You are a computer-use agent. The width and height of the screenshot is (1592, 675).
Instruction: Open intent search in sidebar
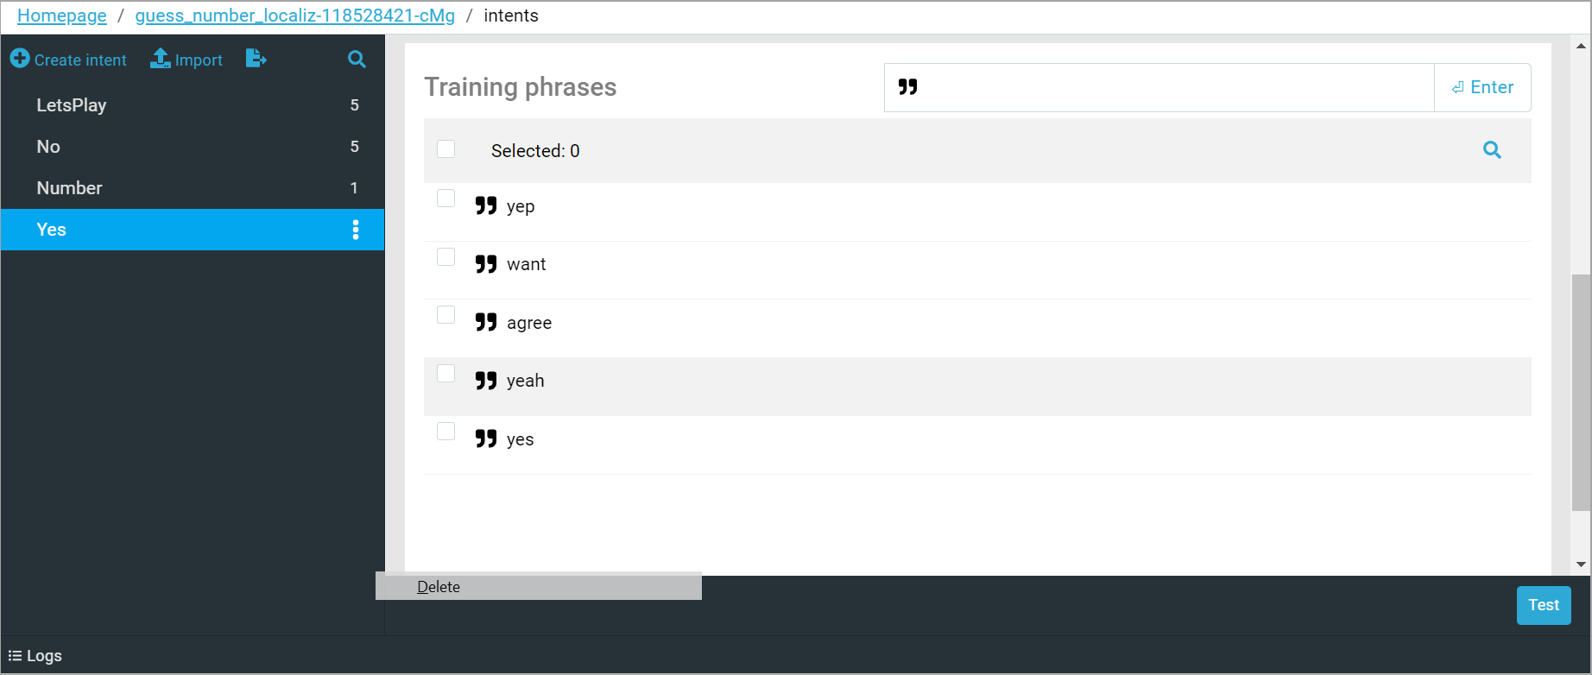click(x=357, y=60)
